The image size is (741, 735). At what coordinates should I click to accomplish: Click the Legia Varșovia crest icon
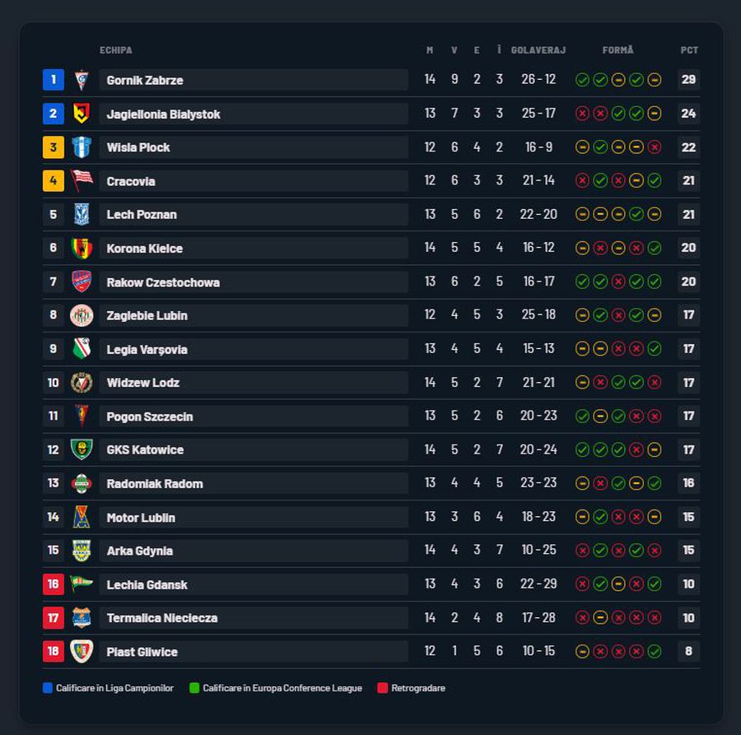81,349
